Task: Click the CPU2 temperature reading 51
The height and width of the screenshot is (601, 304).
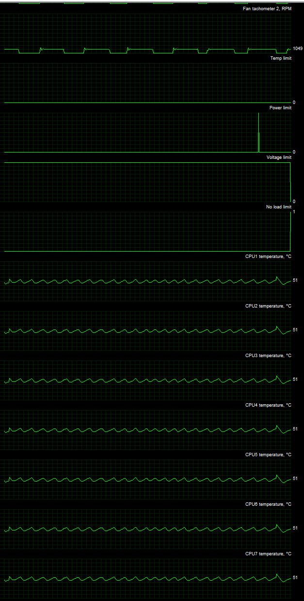Action: [295, 330]
